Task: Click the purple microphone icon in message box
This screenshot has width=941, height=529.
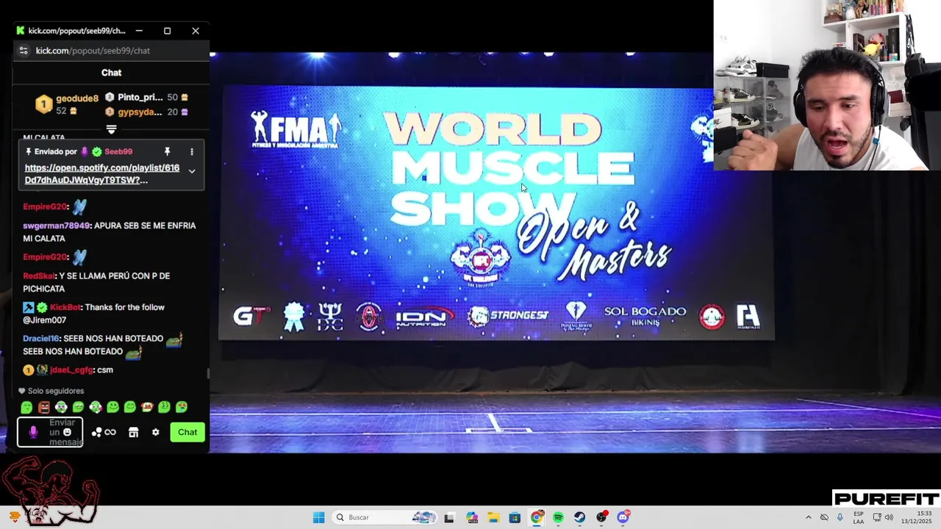Action: click(x=33, y=432)
